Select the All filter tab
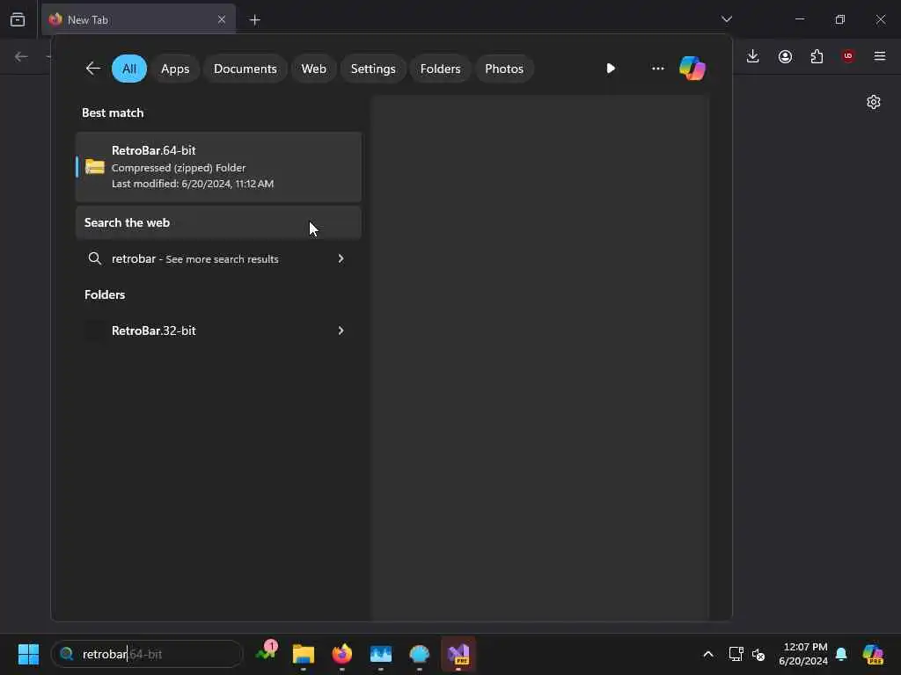The height and width of the screenshot is (675, 901). [x=129, y=69]
